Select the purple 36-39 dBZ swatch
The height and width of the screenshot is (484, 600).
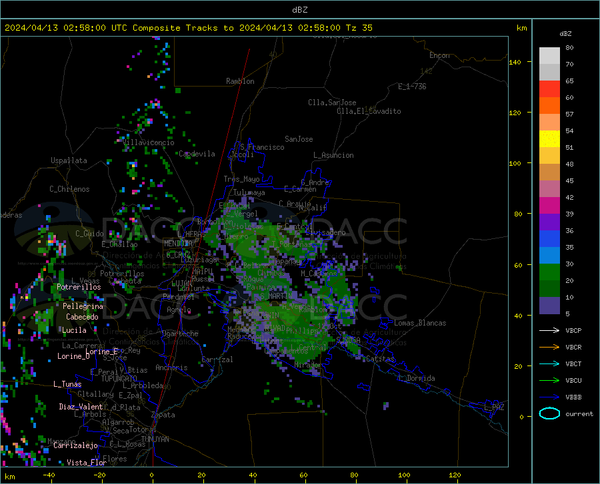pyautogui.click(x=549, y=222)
